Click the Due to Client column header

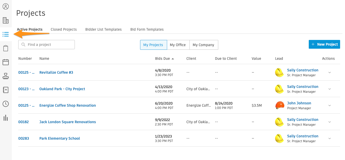coord(226,58)
